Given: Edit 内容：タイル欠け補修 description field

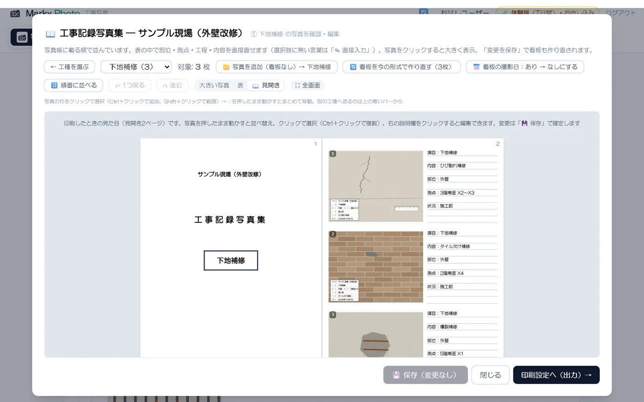Looking at the screenshot, I should (462, 247).
